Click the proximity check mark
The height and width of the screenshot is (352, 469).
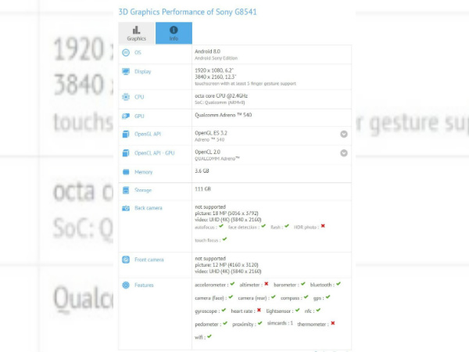coord(260,323)
